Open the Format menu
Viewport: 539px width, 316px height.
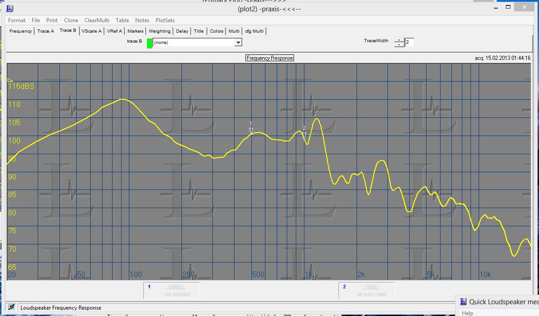(x=16, y=20)
